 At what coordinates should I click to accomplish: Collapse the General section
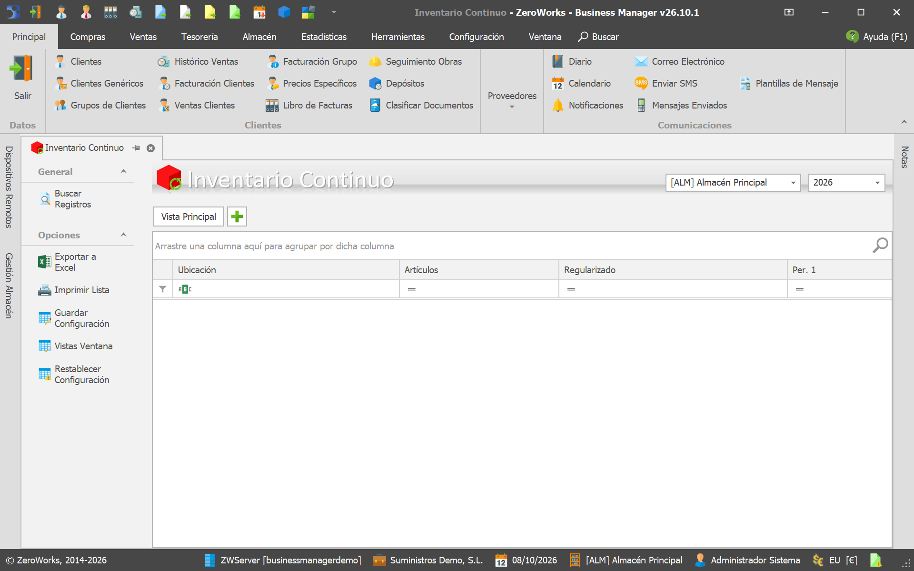pyautogui.click(x=124, y=171)
